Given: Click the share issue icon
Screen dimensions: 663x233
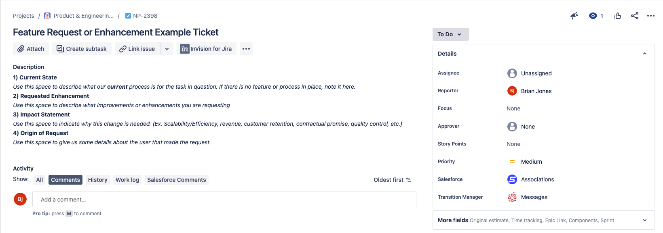Looking at the screenshot, I should coord(635,16).
